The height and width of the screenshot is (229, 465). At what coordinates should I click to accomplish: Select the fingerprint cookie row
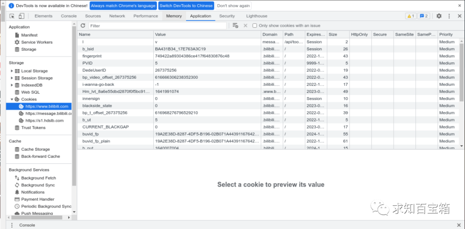click(x=268, y=56)
